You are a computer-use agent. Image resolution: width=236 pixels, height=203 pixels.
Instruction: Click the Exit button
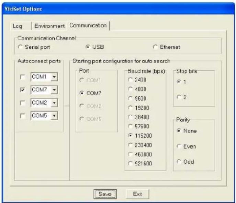click(137, 194)
